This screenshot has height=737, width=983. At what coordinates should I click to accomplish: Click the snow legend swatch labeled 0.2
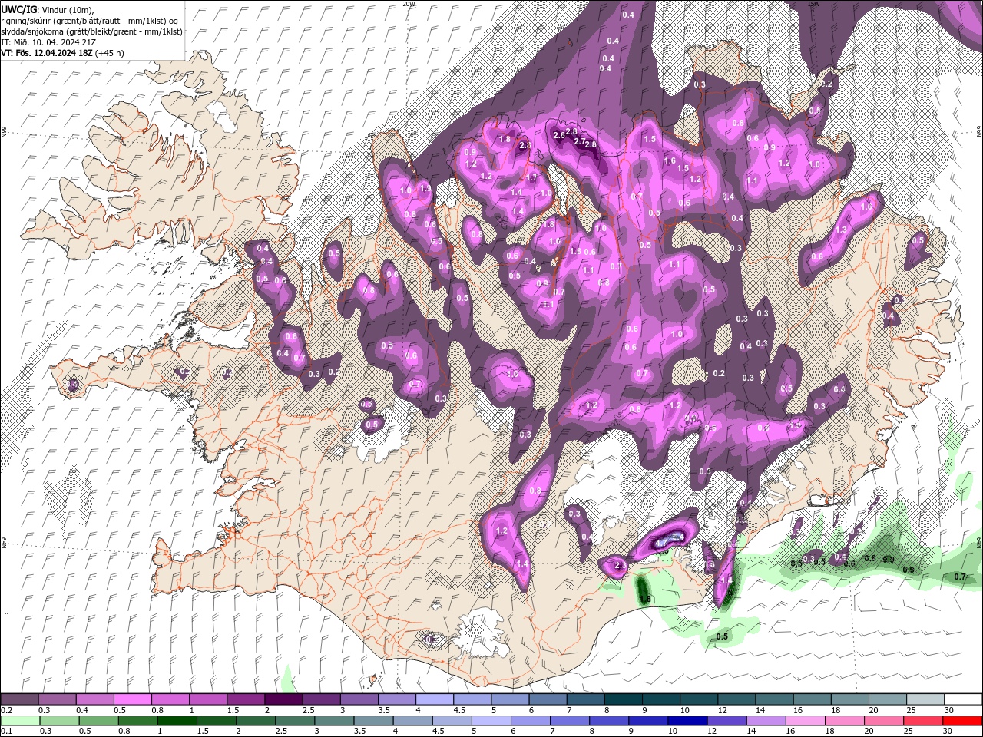click(x=19, y=699)
